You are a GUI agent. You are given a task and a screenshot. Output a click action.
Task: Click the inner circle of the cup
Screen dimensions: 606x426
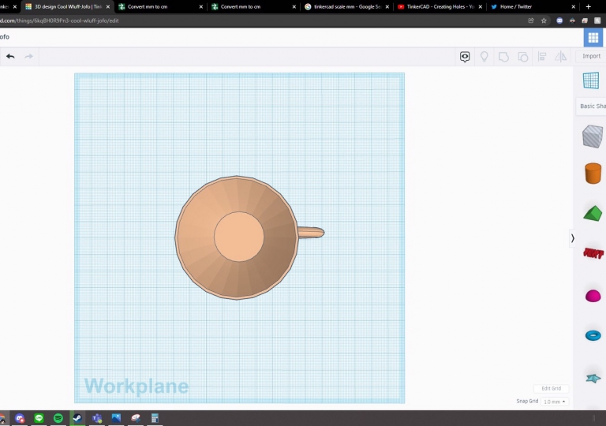coord(239,237)
